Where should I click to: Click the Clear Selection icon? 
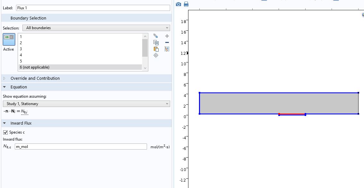(167, 49)
